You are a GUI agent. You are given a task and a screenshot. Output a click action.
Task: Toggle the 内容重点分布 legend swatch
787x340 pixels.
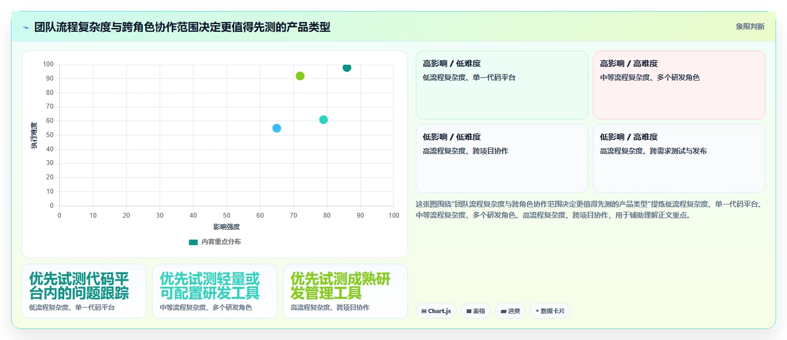pos(193,242)
